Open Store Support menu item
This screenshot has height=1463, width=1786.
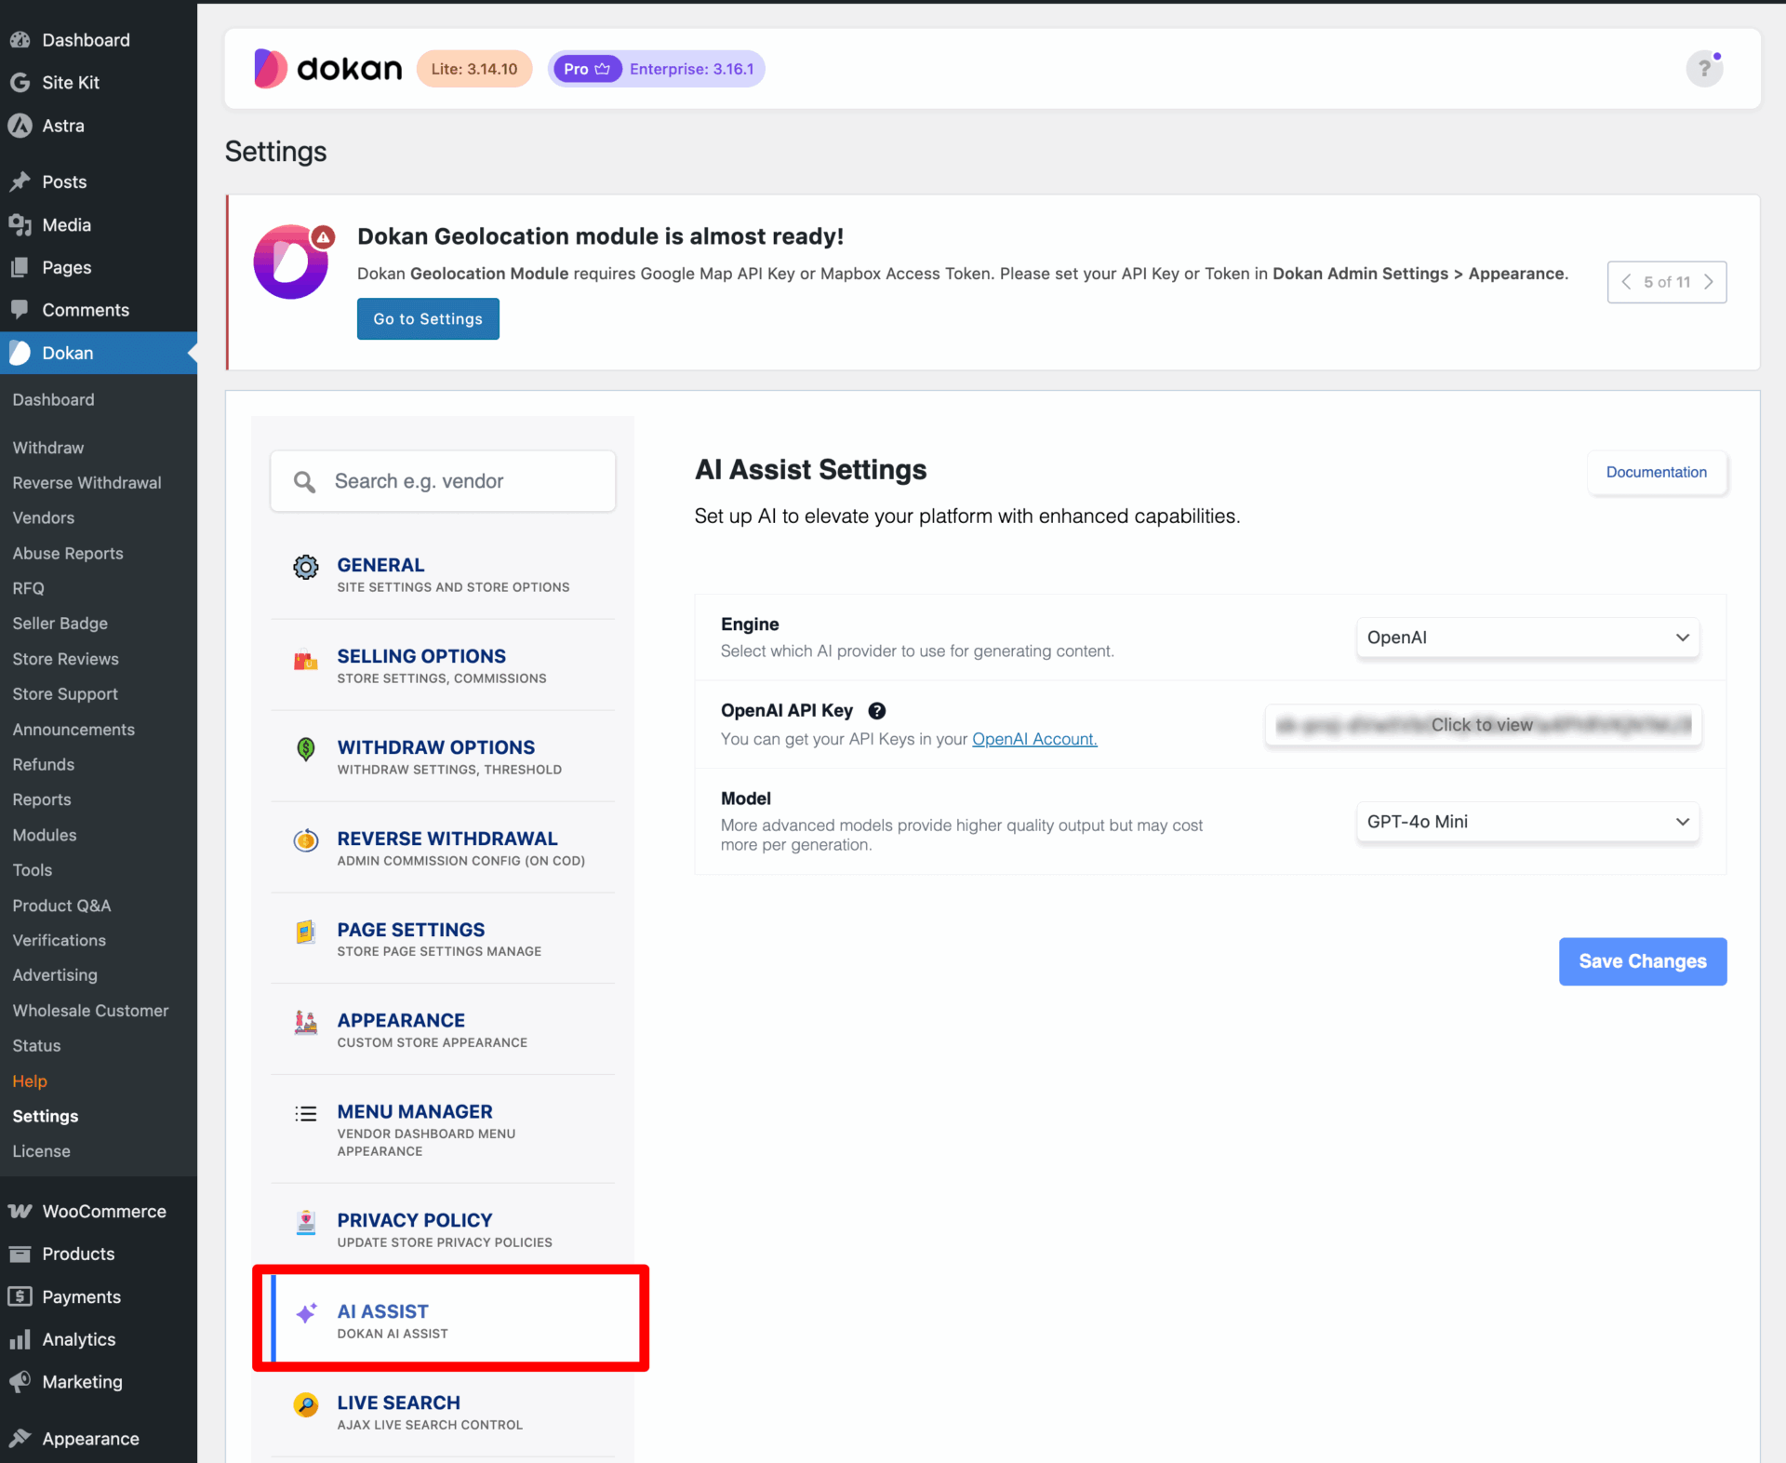click(65, 693)
